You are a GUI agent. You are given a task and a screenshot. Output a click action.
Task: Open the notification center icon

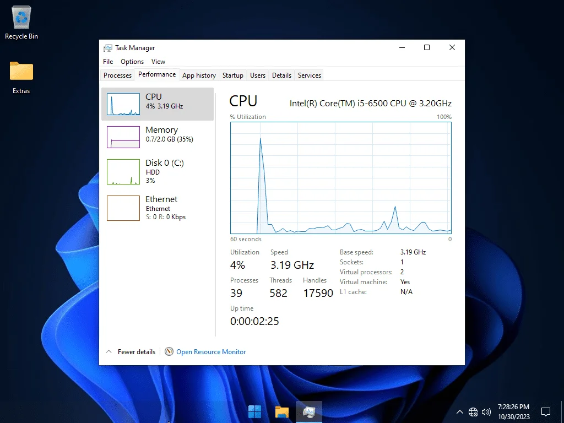pos(546,411)
